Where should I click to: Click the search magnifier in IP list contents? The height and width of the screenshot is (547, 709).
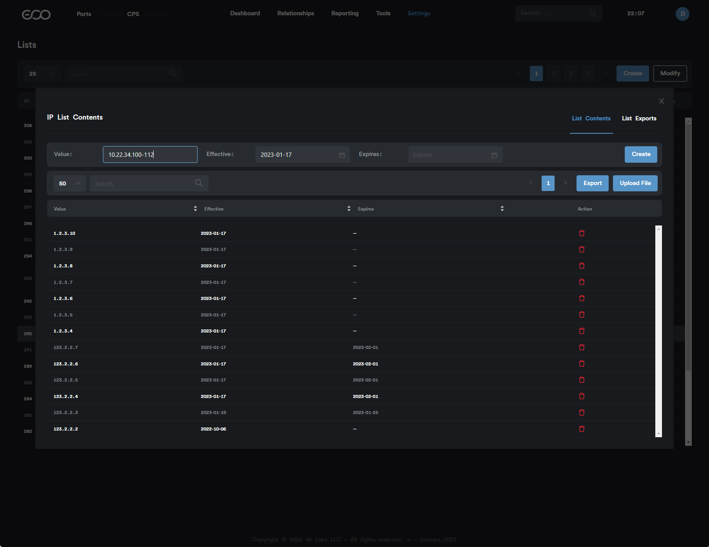click(199, 183)
